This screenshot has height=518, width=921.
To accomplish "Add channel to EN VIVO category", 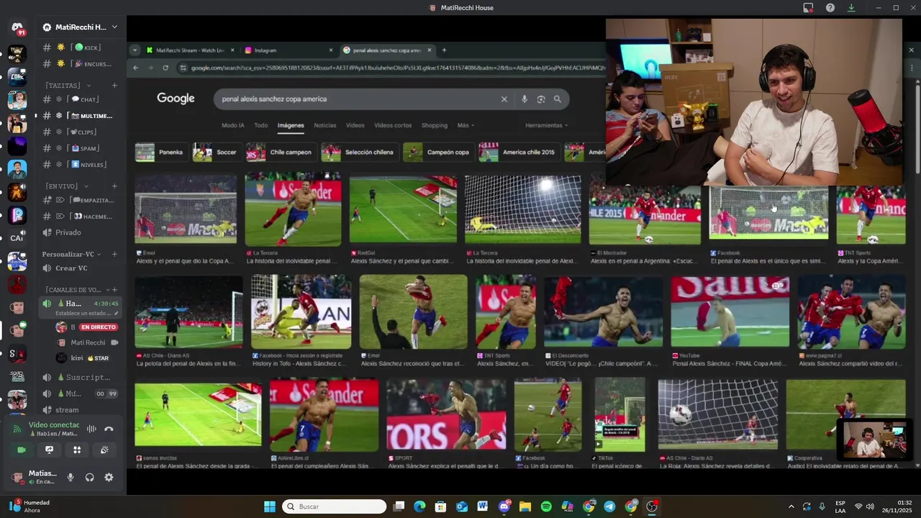I will pyautogui.click(x=114, y=186).
